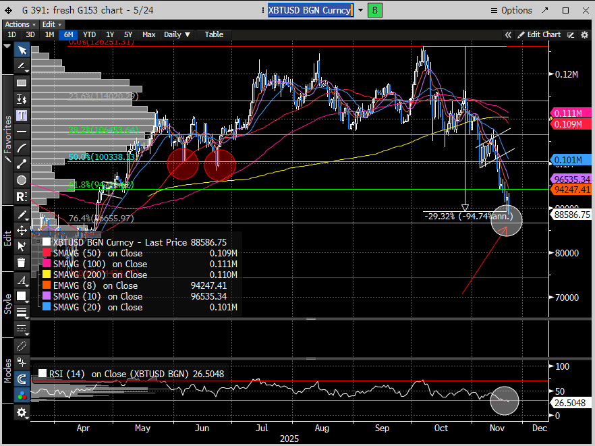Select the 6M range tab
This screenshot has height=446, width=595.
tap(69, 34)
